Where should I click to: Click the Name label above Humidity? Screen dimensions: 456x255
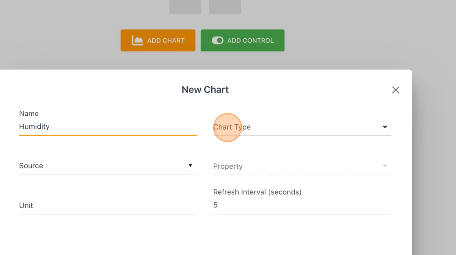(x=29, y=114)
